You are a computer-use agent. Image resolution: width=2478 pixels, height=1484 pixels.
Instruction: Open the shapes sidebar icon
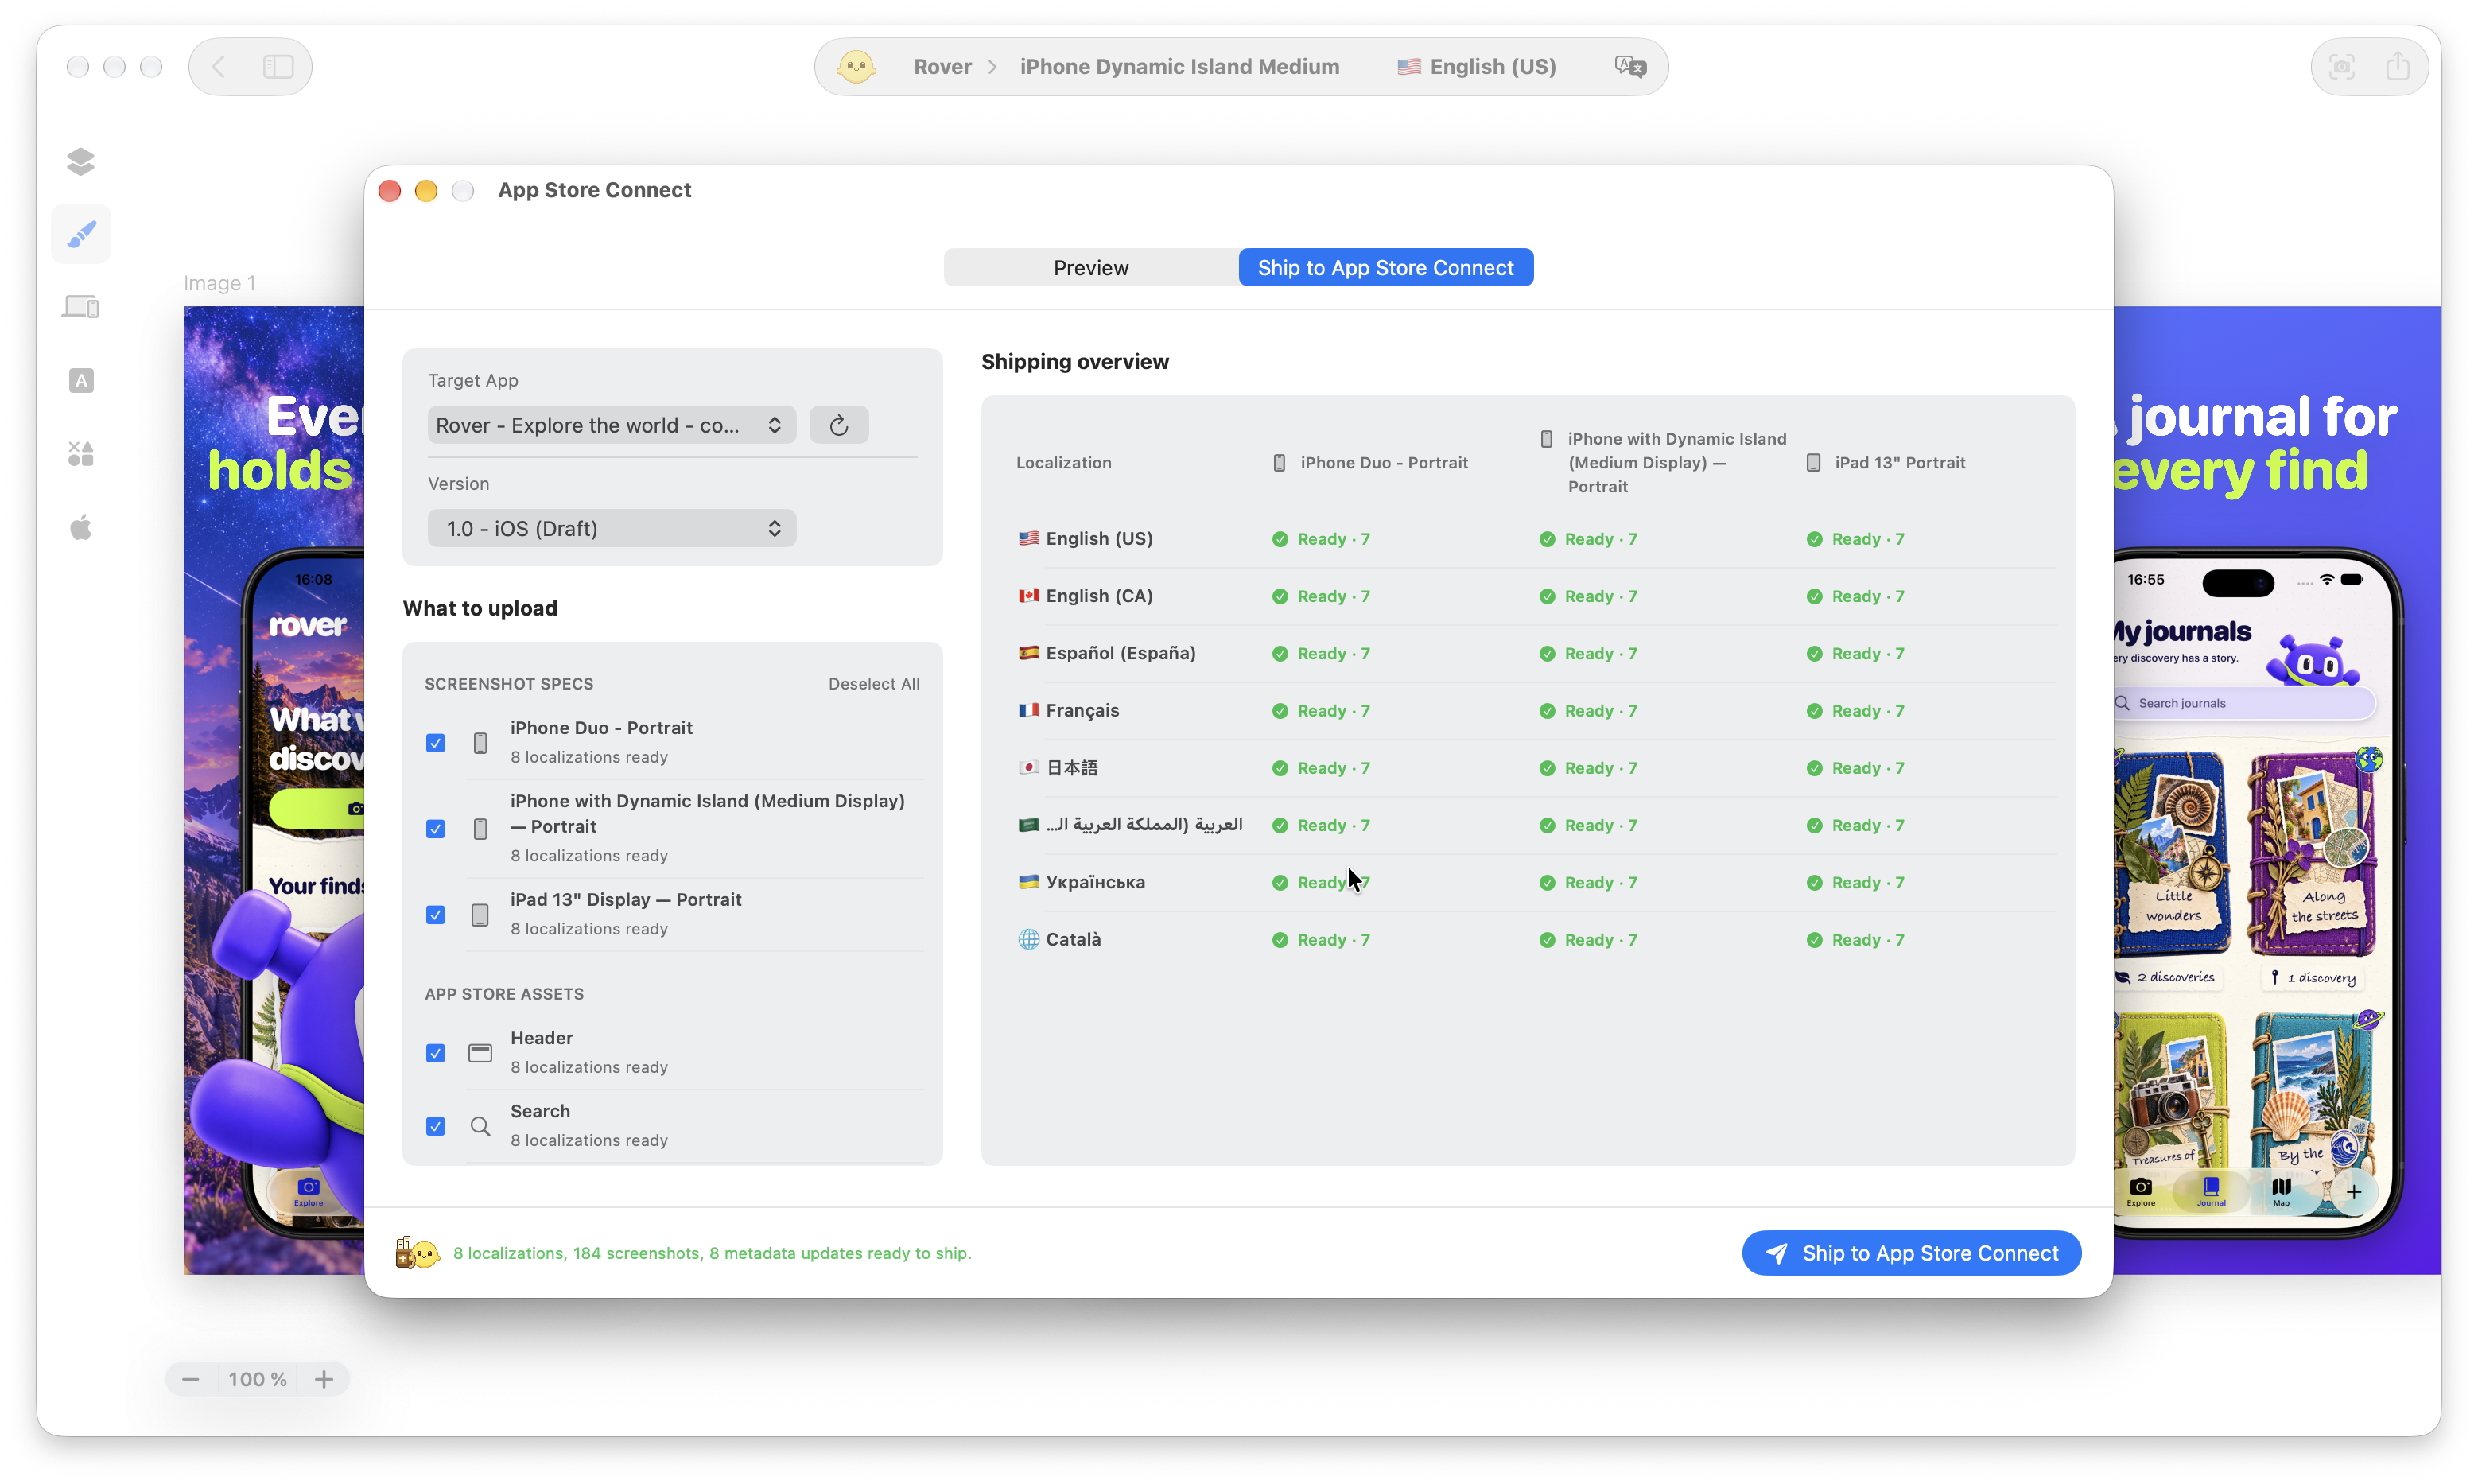point(81,454)
